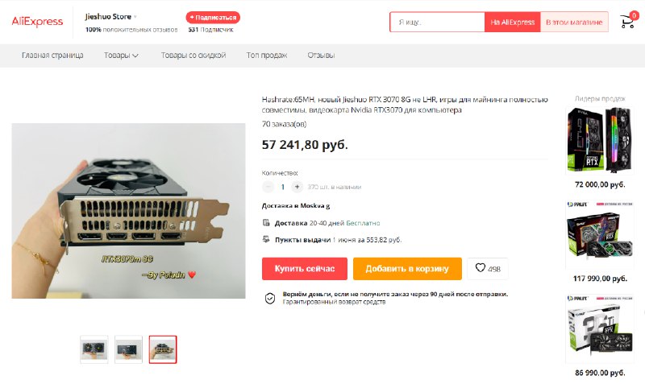Open bestseller card priced 72 000,00 руб.
The image size is (645, 384).
point(600,148)
